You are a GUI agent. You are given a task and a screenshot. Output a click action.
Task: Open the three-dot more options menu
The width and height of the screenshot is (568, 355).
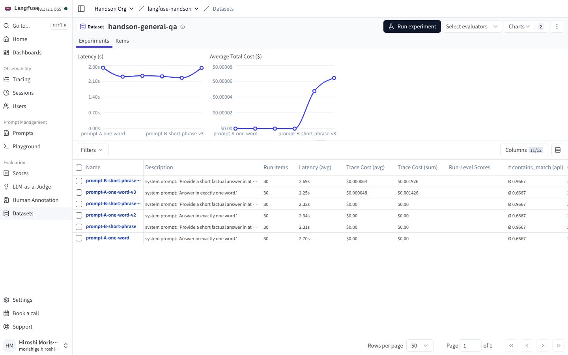[x=557, y=26]
